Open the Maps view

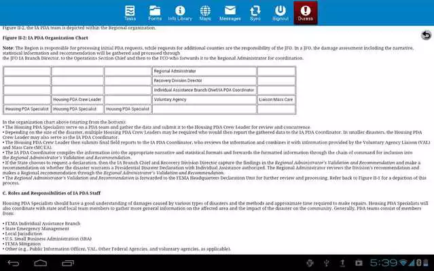point(205,12)
